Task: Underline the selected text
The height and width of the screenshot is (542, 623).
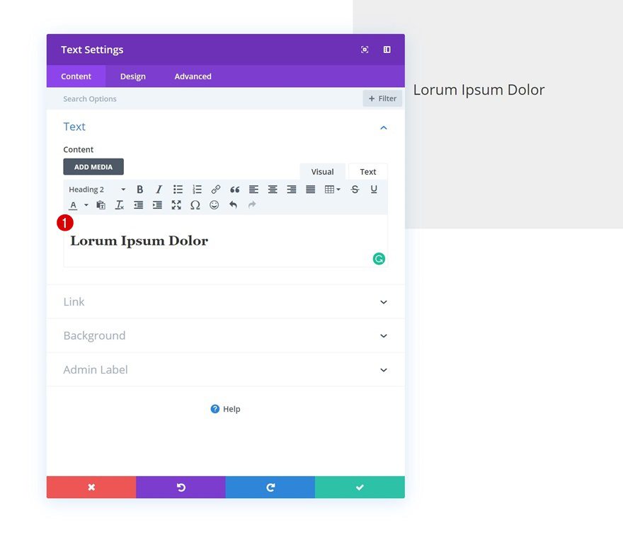Action: (373, 189)
